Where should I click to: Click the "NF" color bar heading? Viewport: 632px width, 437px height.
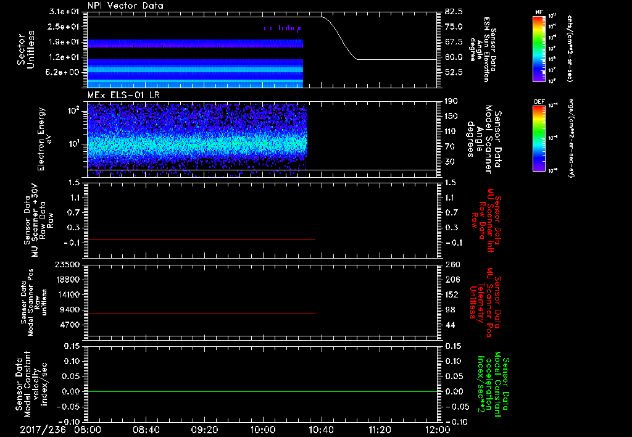pos(539,12)
